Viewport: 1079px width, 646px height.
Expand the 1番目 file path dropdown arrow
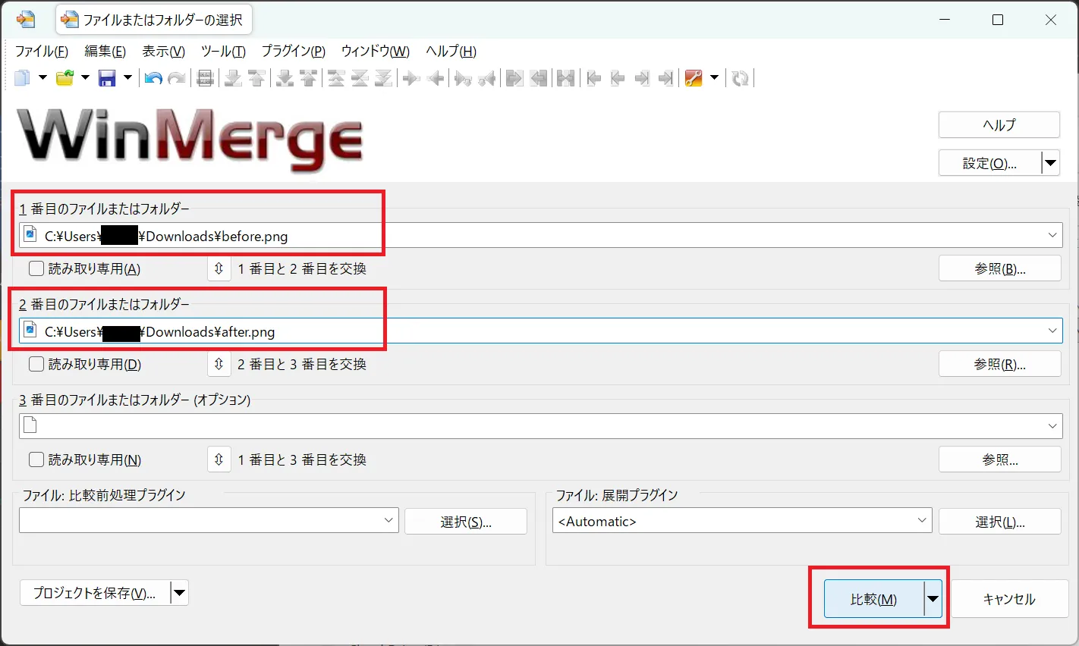coord(1052,235)
